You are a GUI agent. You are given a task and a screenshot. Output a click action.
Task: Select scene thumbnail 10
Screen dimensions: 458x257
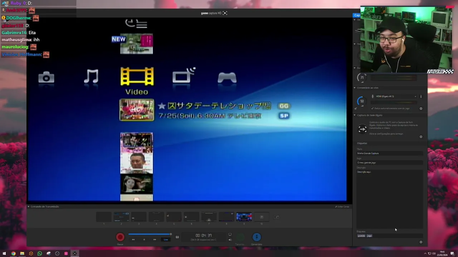click(262, 217)
